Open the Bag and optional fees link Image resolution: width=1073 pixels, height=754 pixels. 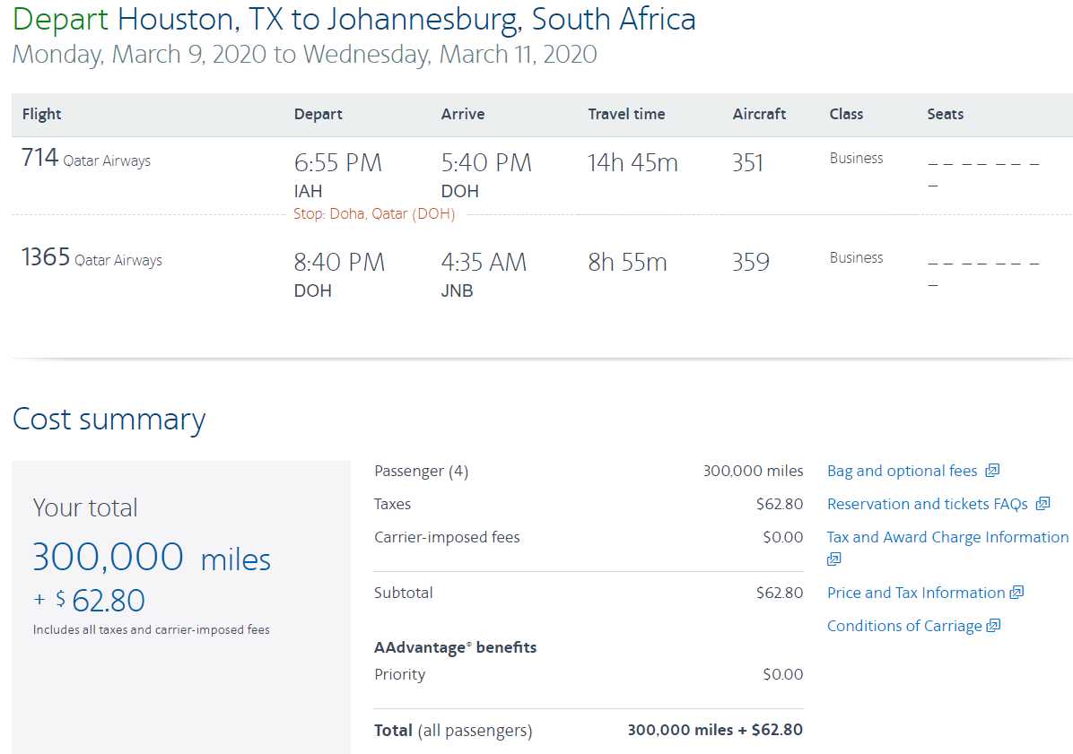[902, 471]
